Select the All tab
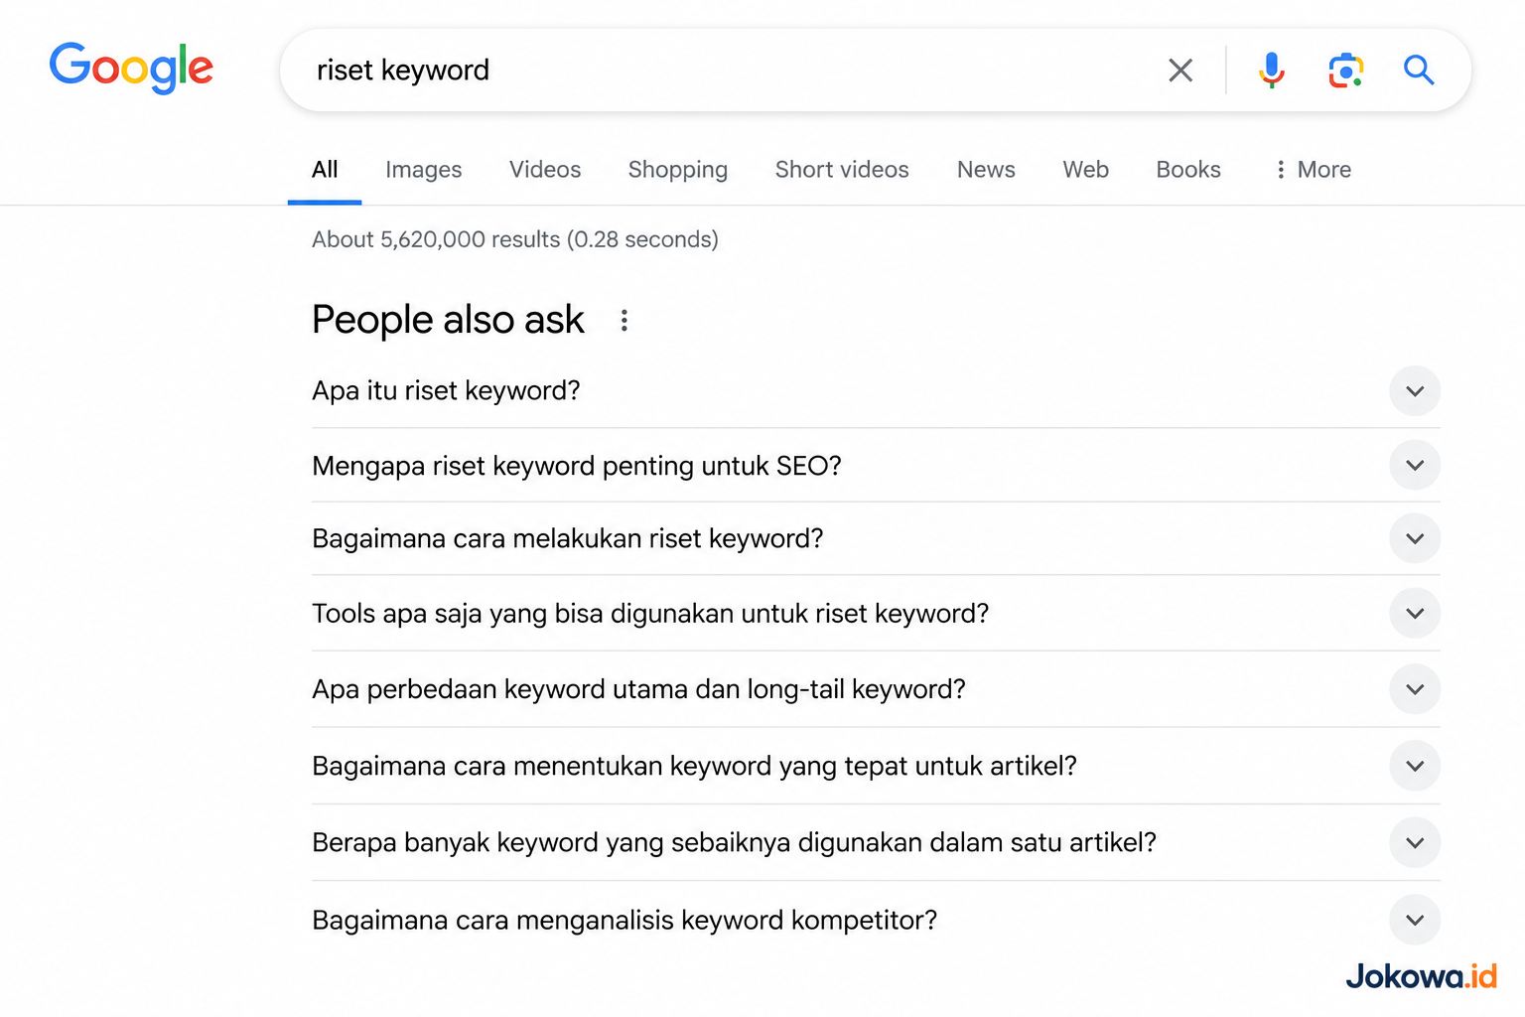The height and width of the screenshot is (1017, 1525). click(325, 170)
